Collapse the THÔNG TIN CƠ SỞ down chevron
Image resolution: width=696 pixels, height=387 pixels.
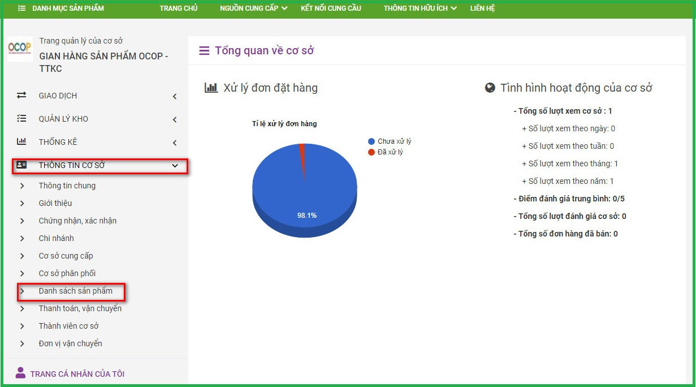coord(175,166)
